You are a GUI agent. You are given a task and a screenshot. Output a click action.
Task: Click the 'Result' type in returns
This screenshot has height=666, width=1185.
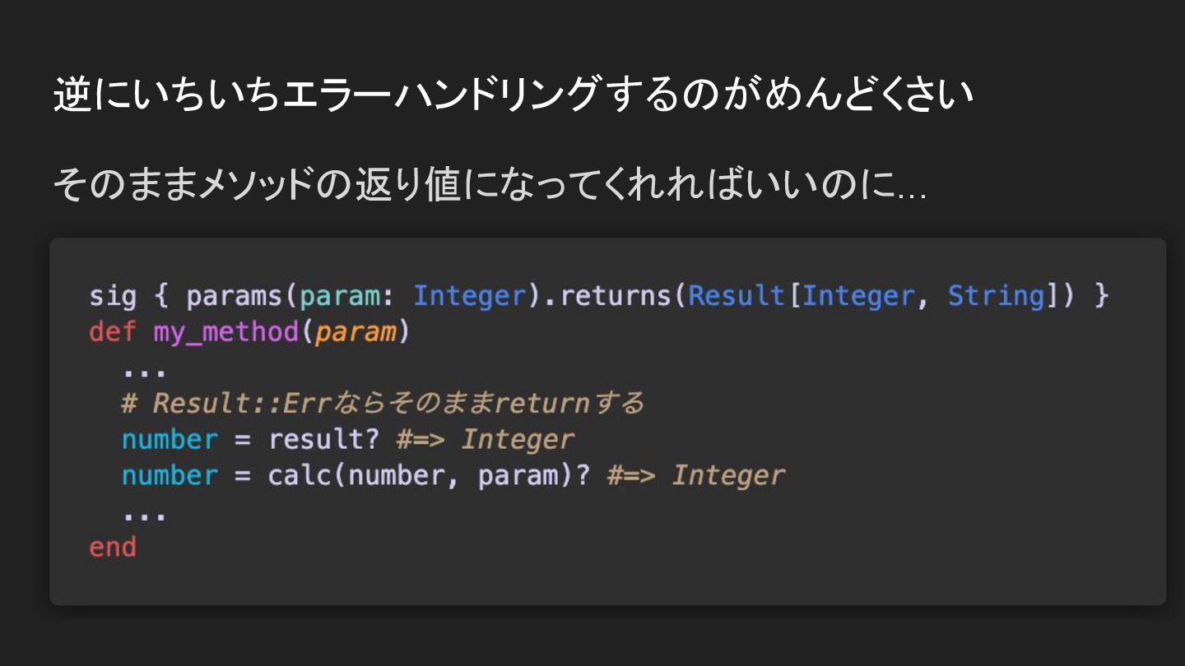[x=737, y=295]
